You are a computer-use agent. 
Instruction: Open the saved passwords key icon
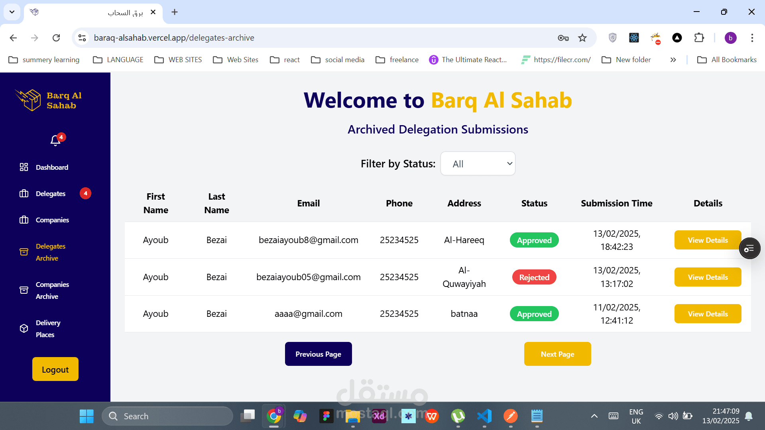(563, 38)
